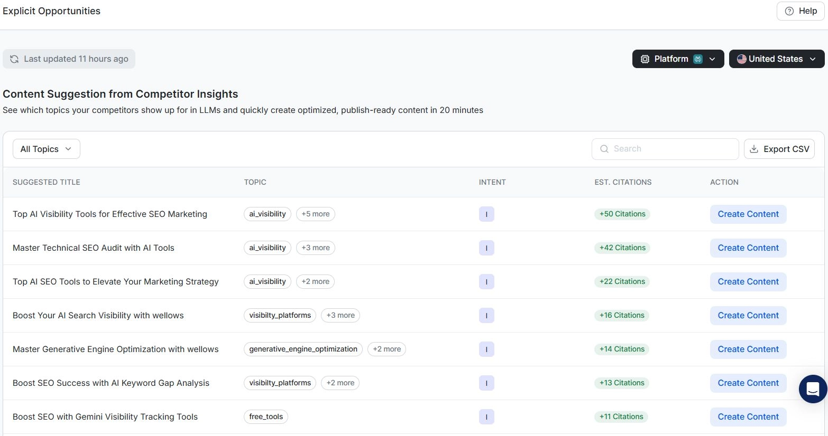The width and height of the screenshot is (828, 436).
Task: Expand the +5 more topics tag
Action: click(315, 214)
